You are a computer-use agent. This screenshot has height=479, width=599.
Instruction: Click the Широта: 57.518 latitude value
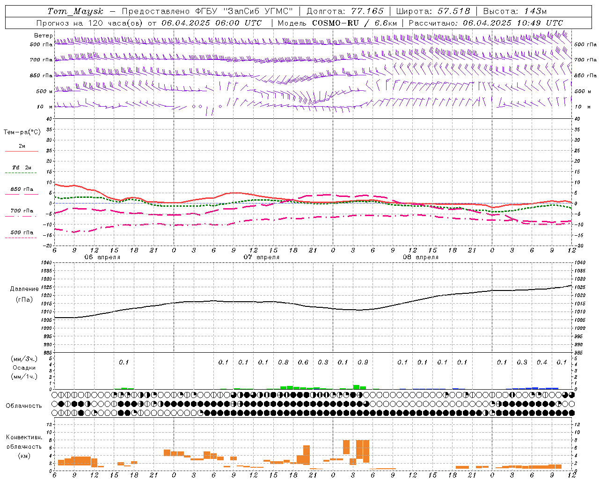point(433,11)
